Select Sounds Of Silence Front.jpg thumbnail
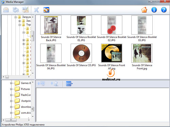Viewport: 170px width, 127px height. tap(142, 53)
